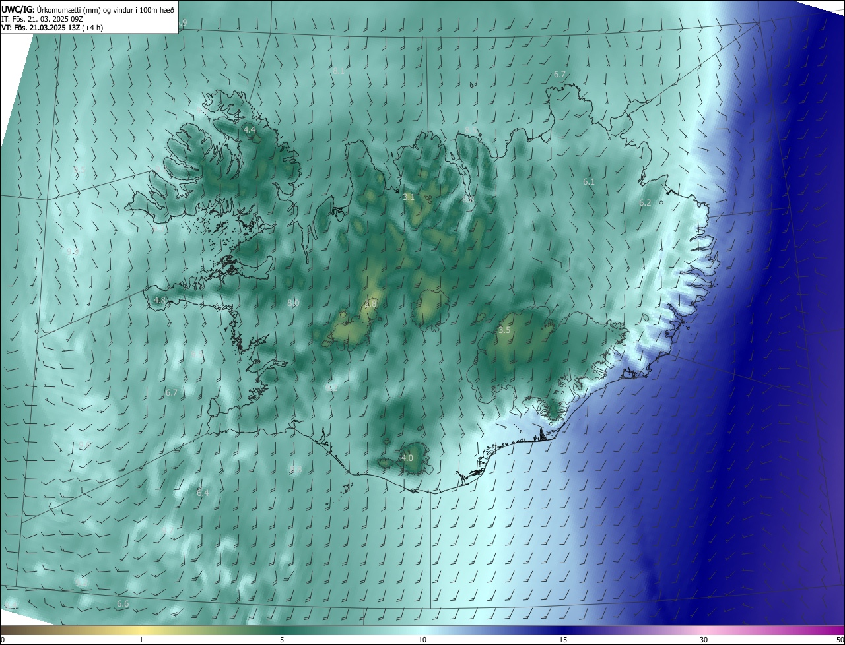Click the 4.8 value label on the map
The height and width of the screenshot is (645, 845).
[160, 300]
